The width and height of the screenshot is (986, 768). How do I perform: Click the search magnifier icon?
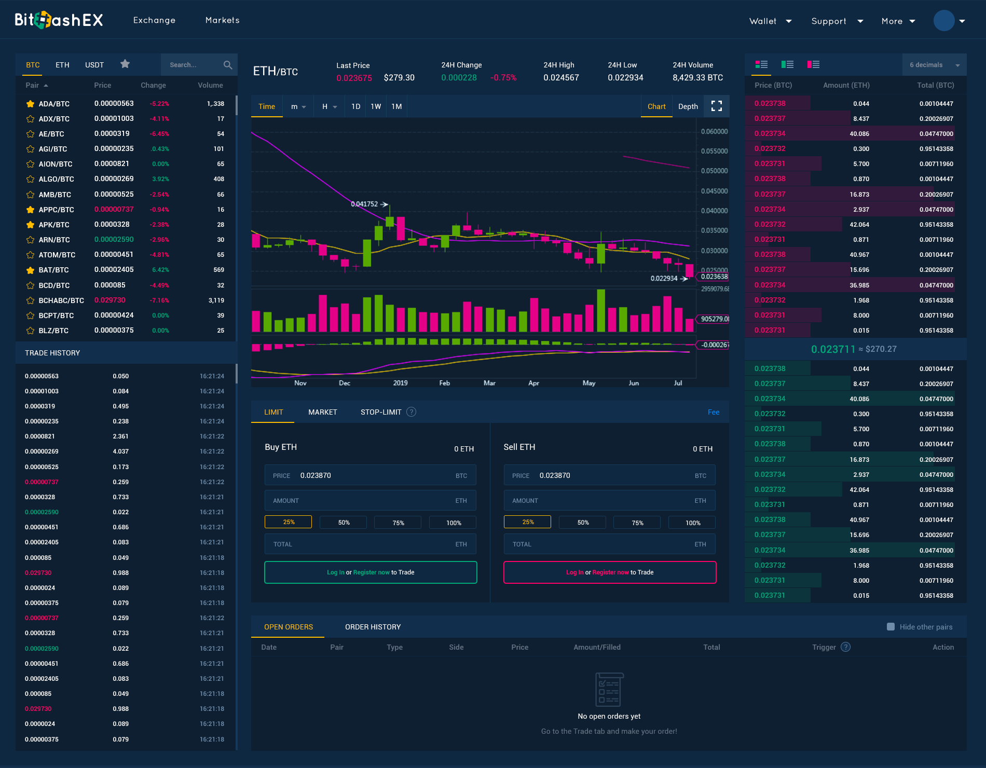point(227,65)
